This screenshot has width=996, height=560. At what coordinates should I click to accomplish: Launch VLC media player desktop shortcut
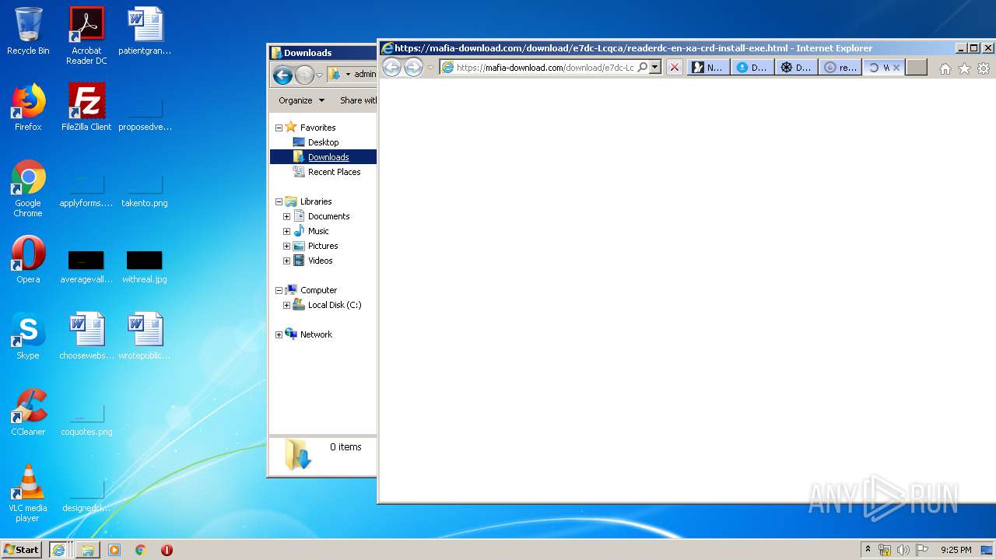tap(28, 493)
